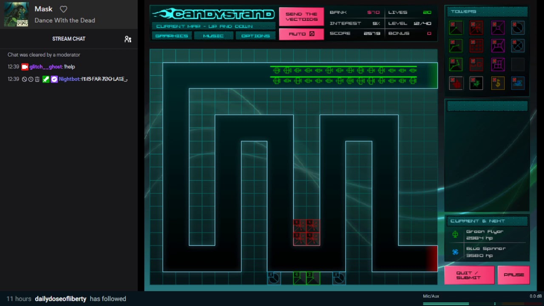
Task: Ban Nightbot using the ban icon
Action: [x=24, y=79]
